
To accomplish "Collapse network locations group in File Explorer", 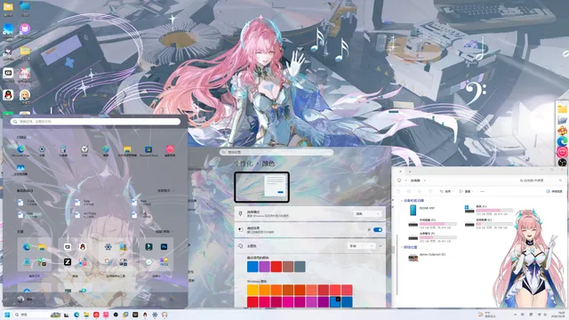I will pyautogui.click(x=401, y=247).
